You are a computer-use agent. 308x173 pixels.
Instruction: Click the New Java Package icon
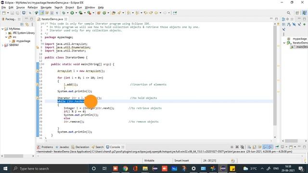coord(99,13)
